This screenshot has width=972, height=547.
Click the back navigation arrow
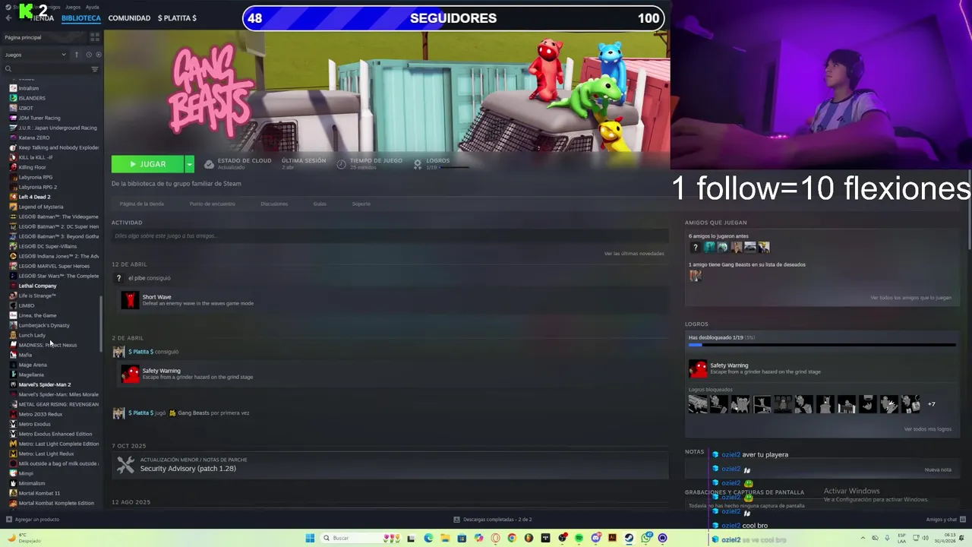click(x=8, y=17)
